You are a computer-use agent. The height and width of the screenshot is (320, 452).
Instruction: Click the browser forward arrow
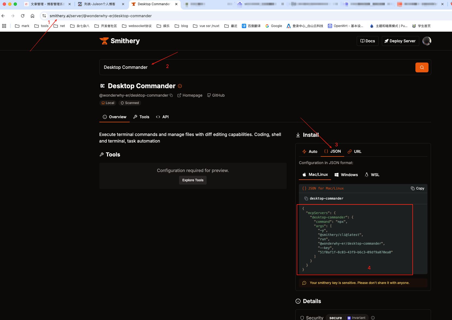click(x=13, y=16)
